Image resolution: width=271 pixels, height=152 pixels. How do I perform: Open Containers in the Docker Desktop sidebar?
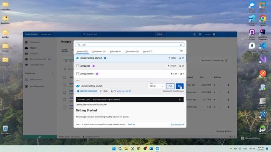34,42
